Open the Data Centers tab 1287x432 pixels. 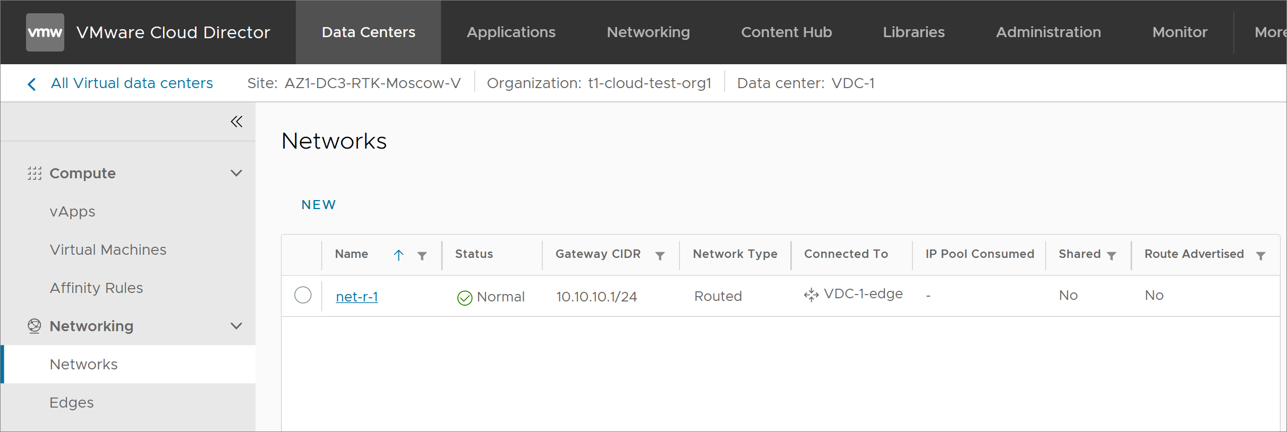[x=369, y=32]
